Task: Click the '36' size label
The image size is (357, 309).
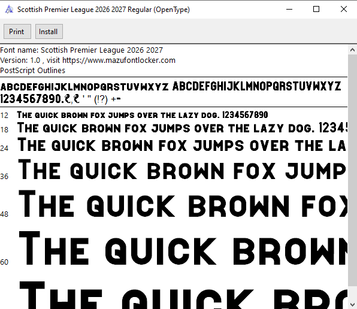Action: pyautogui.click(x=4, y=176)
